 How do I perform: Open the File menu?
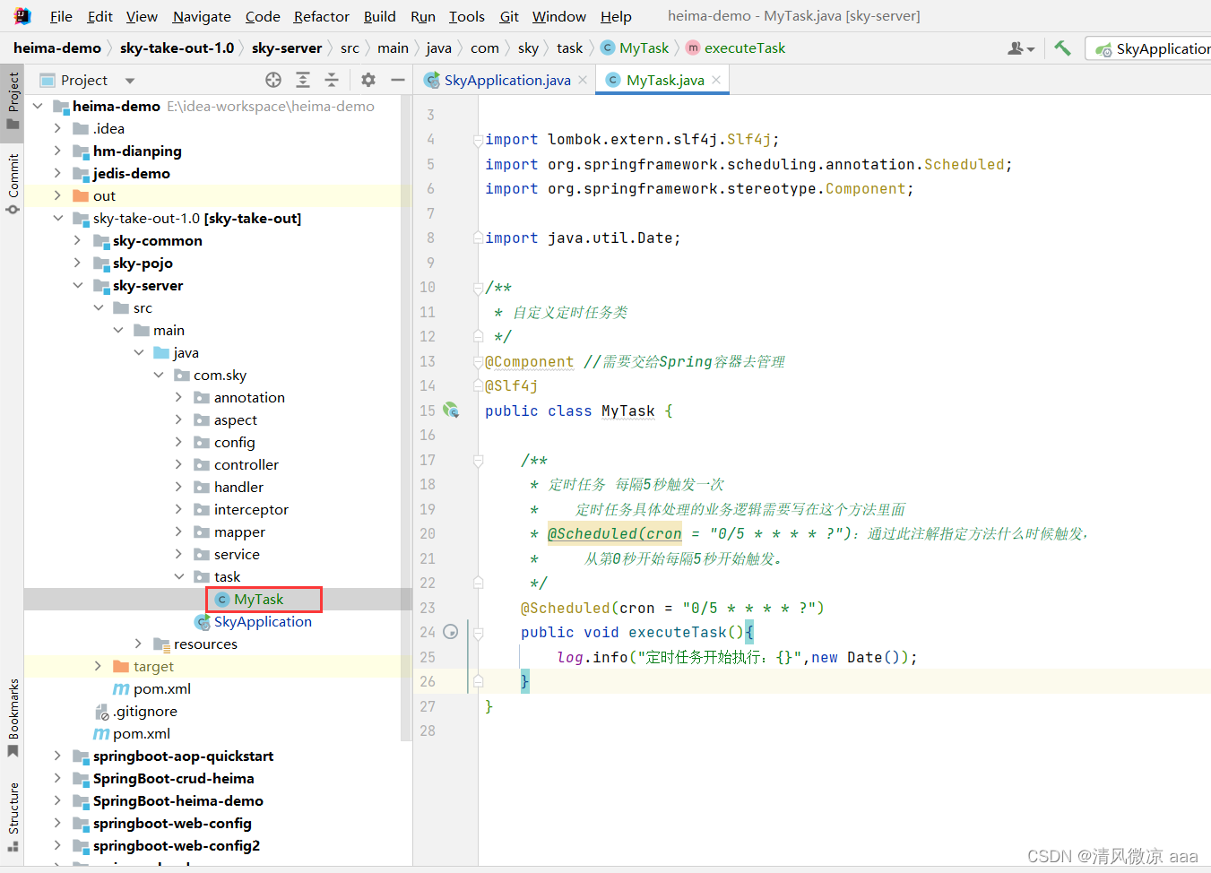(x=61, y=16)
